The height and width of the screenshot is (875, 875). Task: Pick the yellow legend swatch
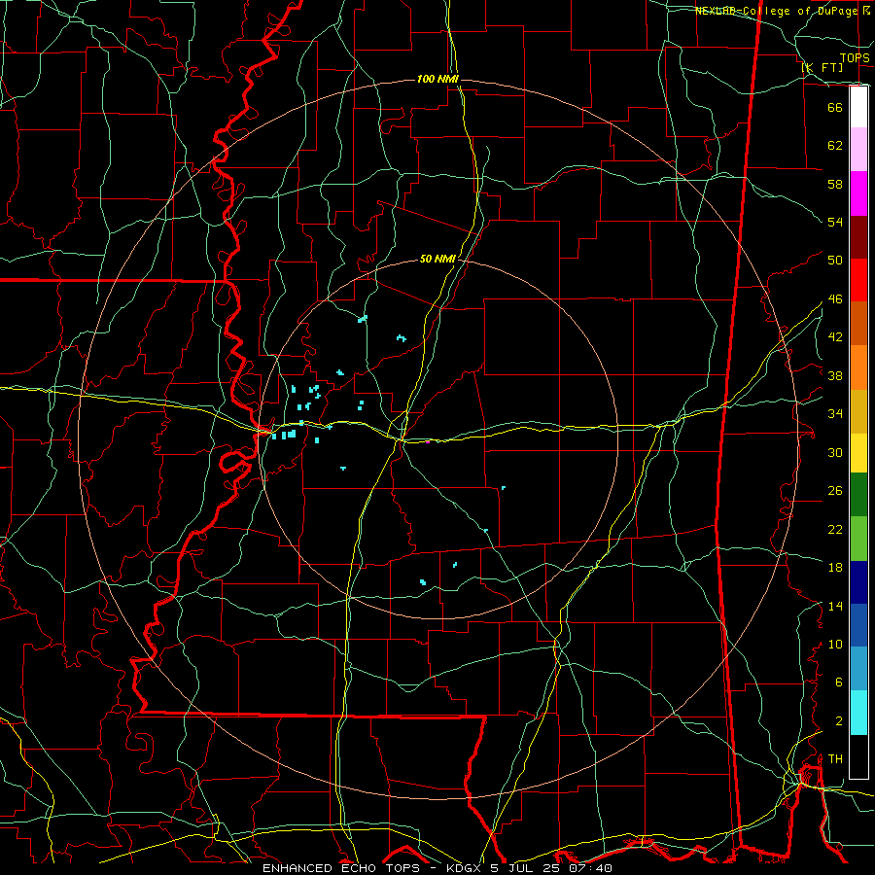click(x=858, y=452)
